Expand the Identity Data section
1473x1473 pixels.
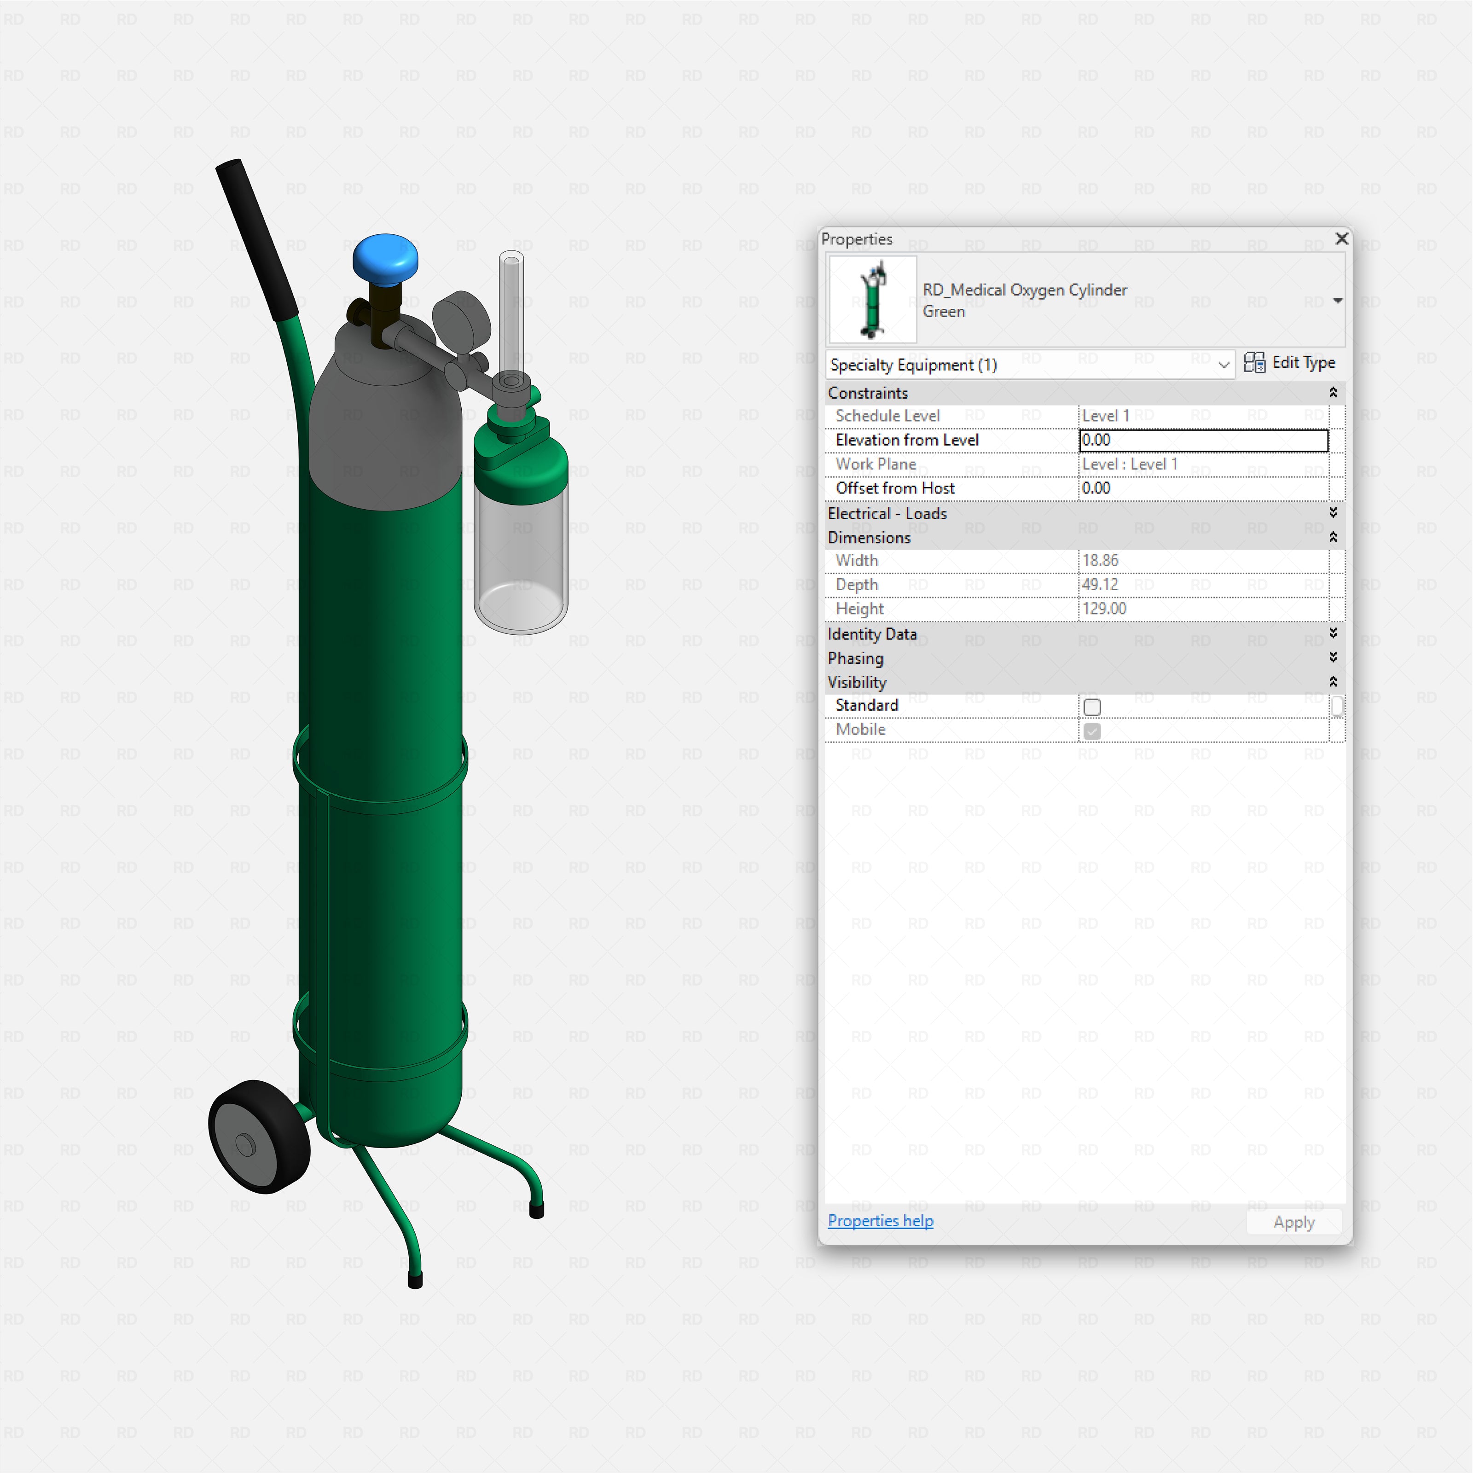pos(1334,633)
